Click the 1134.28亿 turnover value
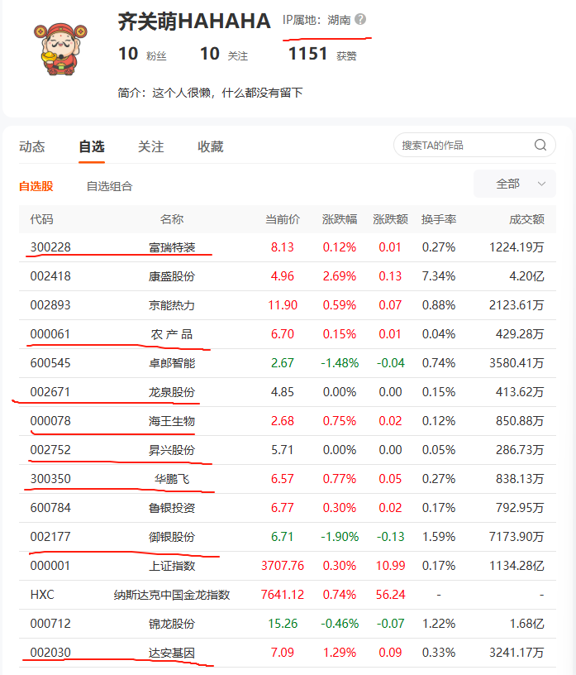 516,566
